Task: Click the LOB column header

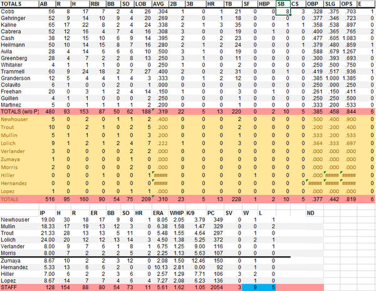Action: click(x=143, y=4)
